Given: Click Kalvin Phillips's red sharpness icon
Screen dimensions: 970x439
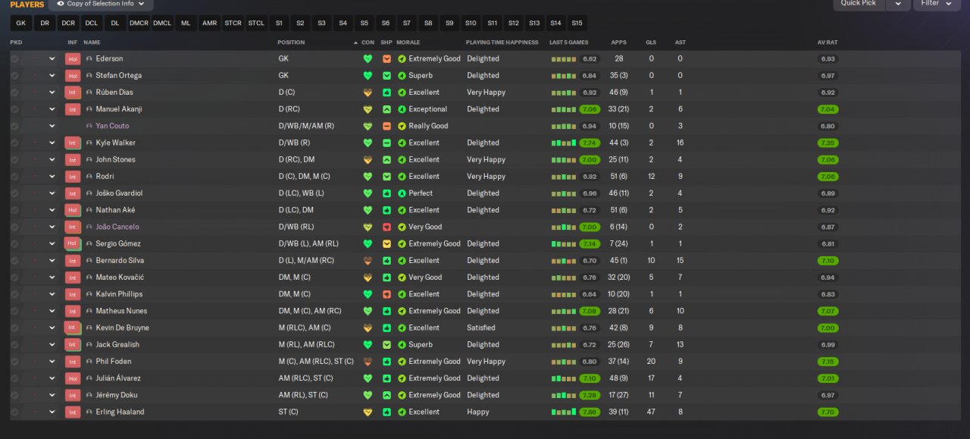Looking at the screenshot, I should (x=386, y=294).
